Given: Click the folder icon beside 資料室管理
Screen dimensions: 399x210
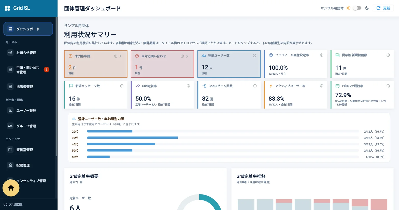Looking at the screenshot, I should tap(10, 150).
